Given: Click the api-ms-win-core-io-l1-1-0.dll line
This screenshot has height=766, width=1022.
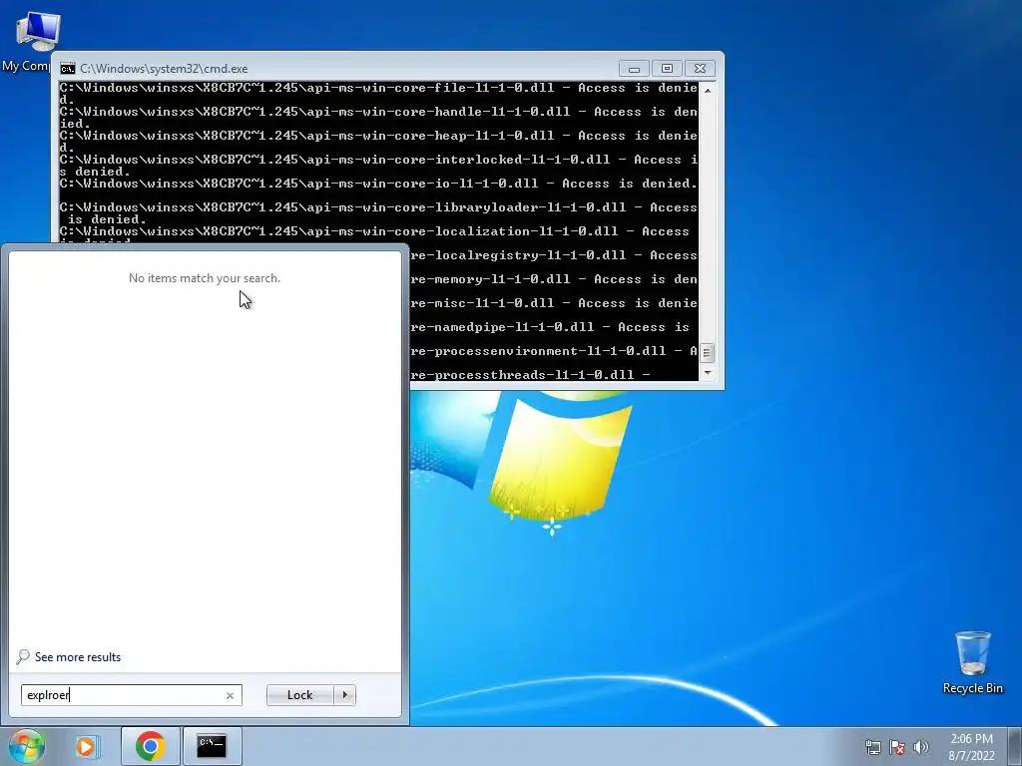Looking at the screenshot, I should click(x=378, y=184).
